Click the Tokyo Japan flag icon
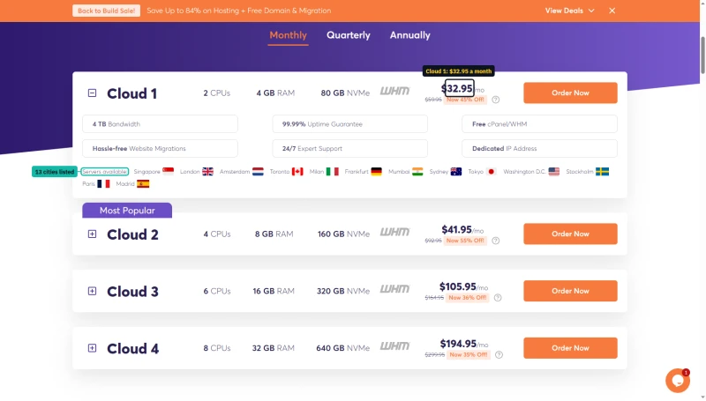Screen dimensions: 706x401 point(492,171)
